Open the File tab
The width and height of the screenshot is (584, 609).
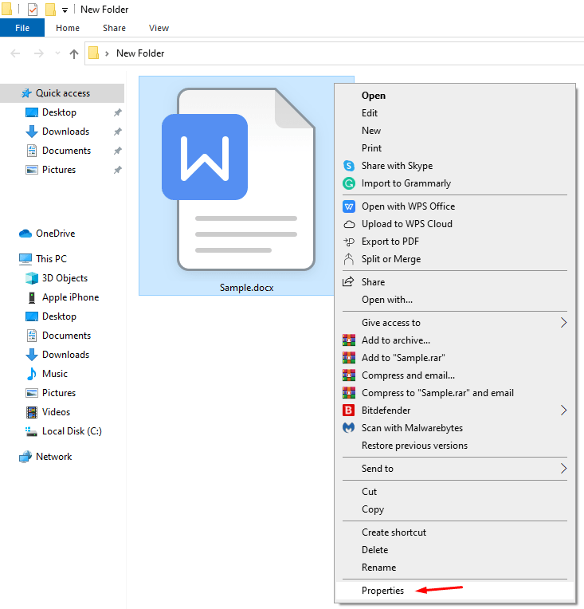[22, 28]
